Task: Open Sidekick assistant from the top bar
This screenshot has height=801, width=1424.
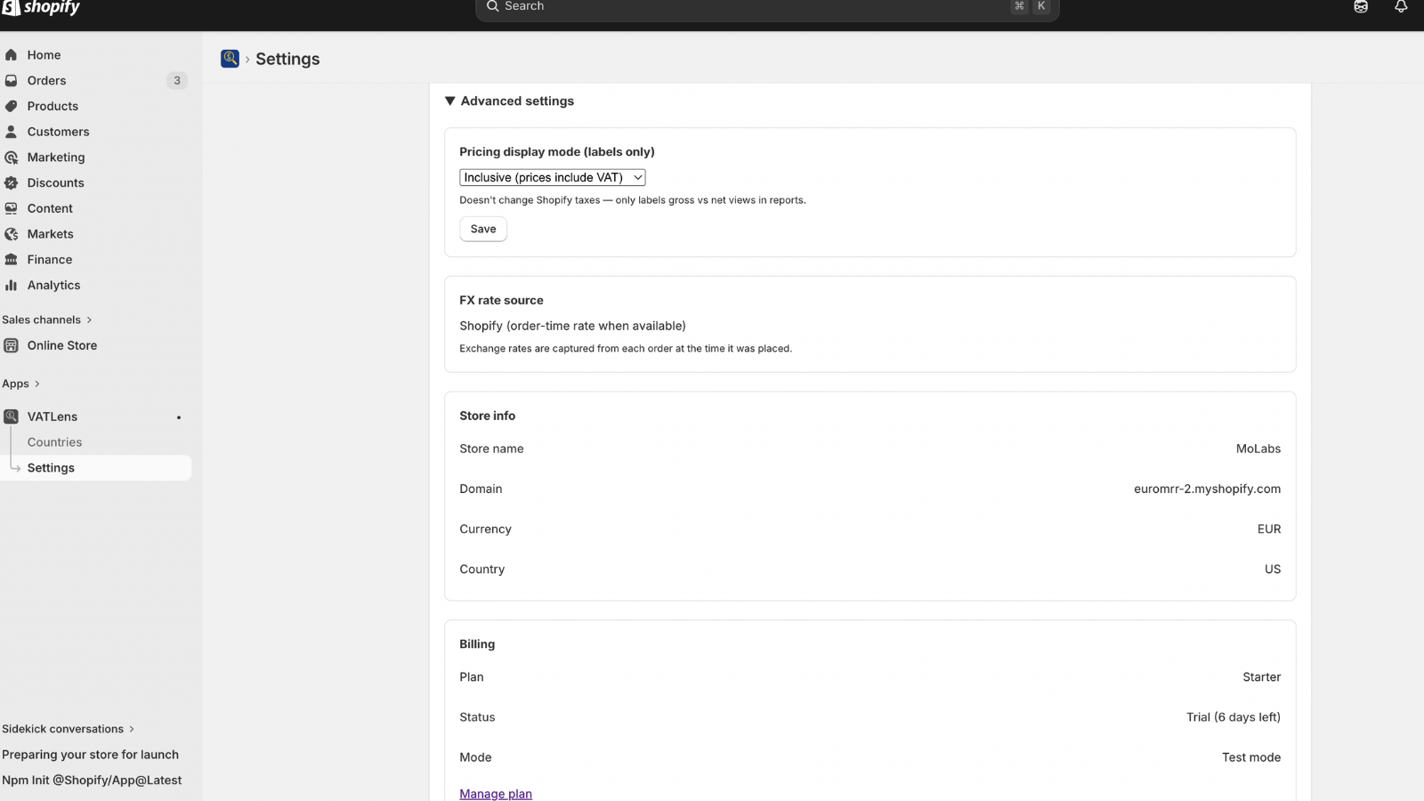Action: tap(1360, 6)
